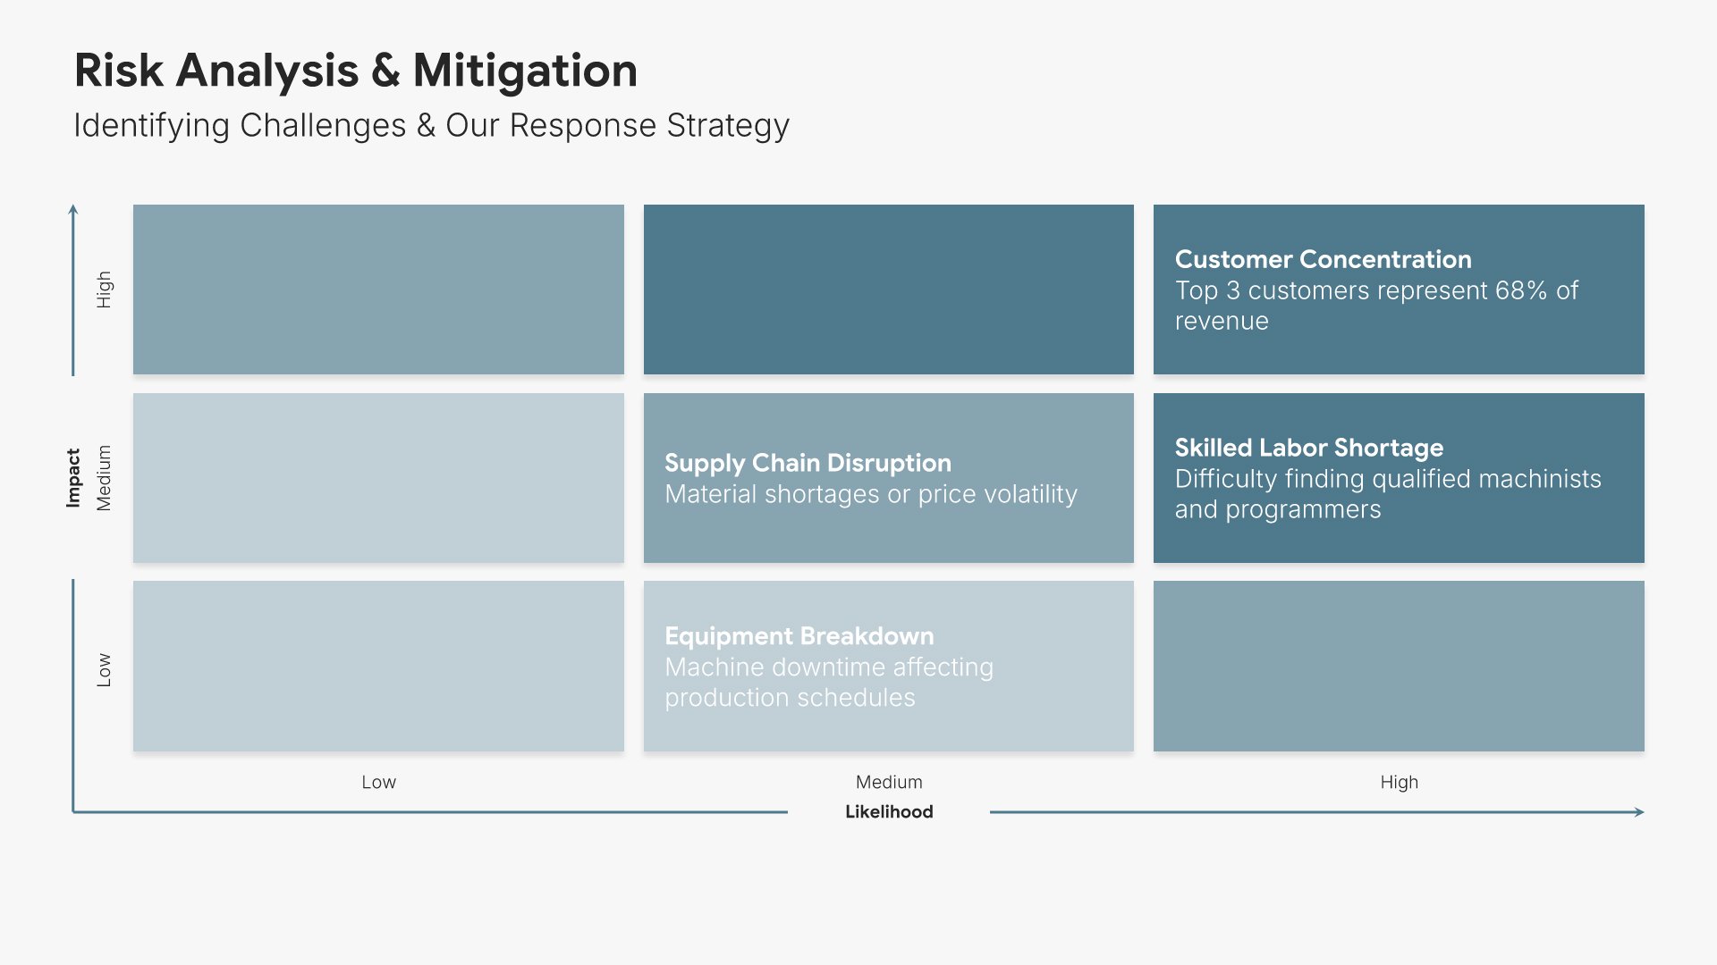Select the High label on the impact axis
This screenshot has width=1717, height=965.
click(104, 289)
